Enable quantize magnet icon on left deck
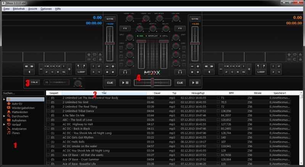Image resolution: width=305 pixels, height=167 pixels. [x=95, y=59]
